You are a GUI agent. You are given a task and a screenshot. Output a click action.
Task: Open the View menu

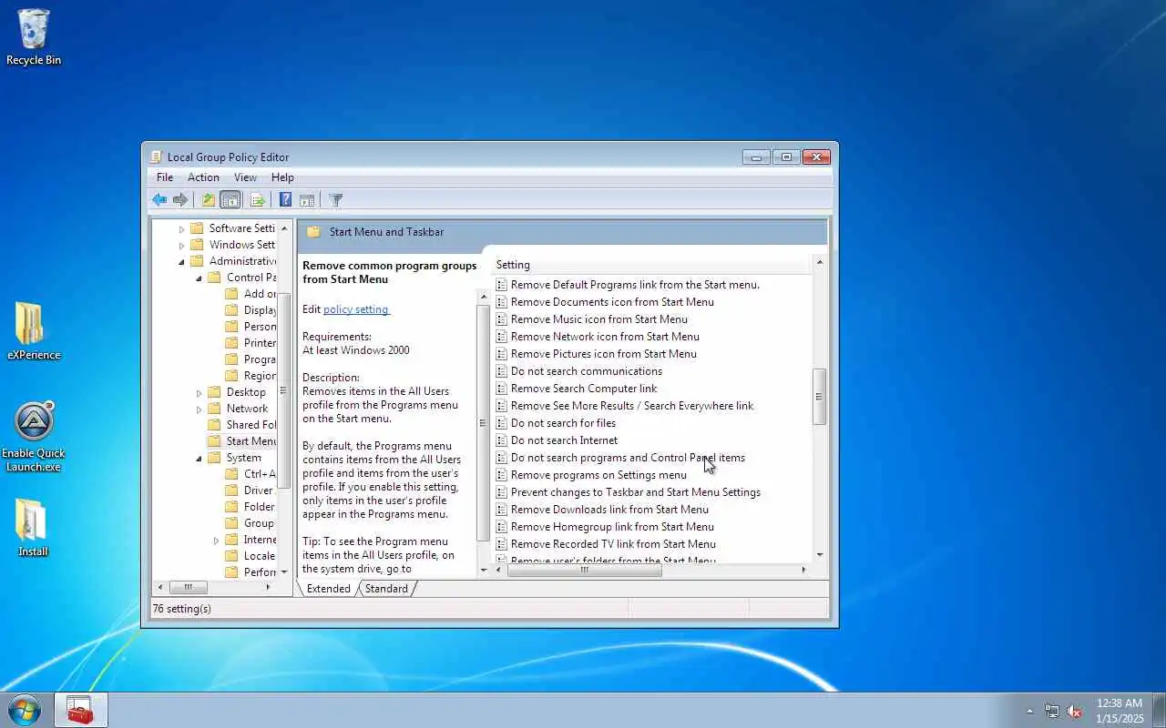pos(245,177)
